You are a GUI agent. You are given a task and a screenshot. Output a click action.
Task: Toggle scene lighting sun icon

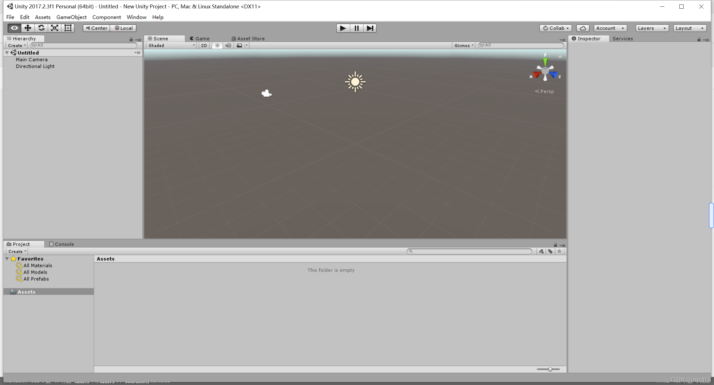217,45
